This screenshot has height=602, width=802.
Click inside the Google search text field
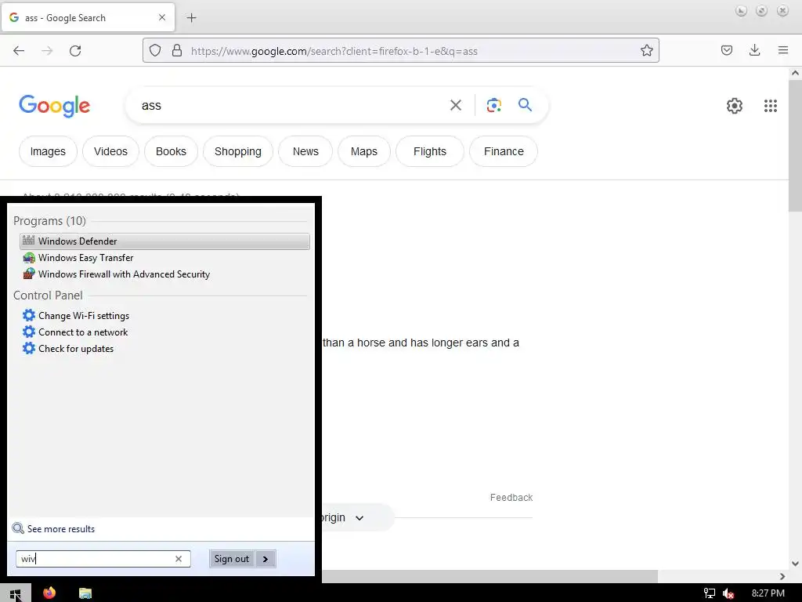(x=291, y=106)
